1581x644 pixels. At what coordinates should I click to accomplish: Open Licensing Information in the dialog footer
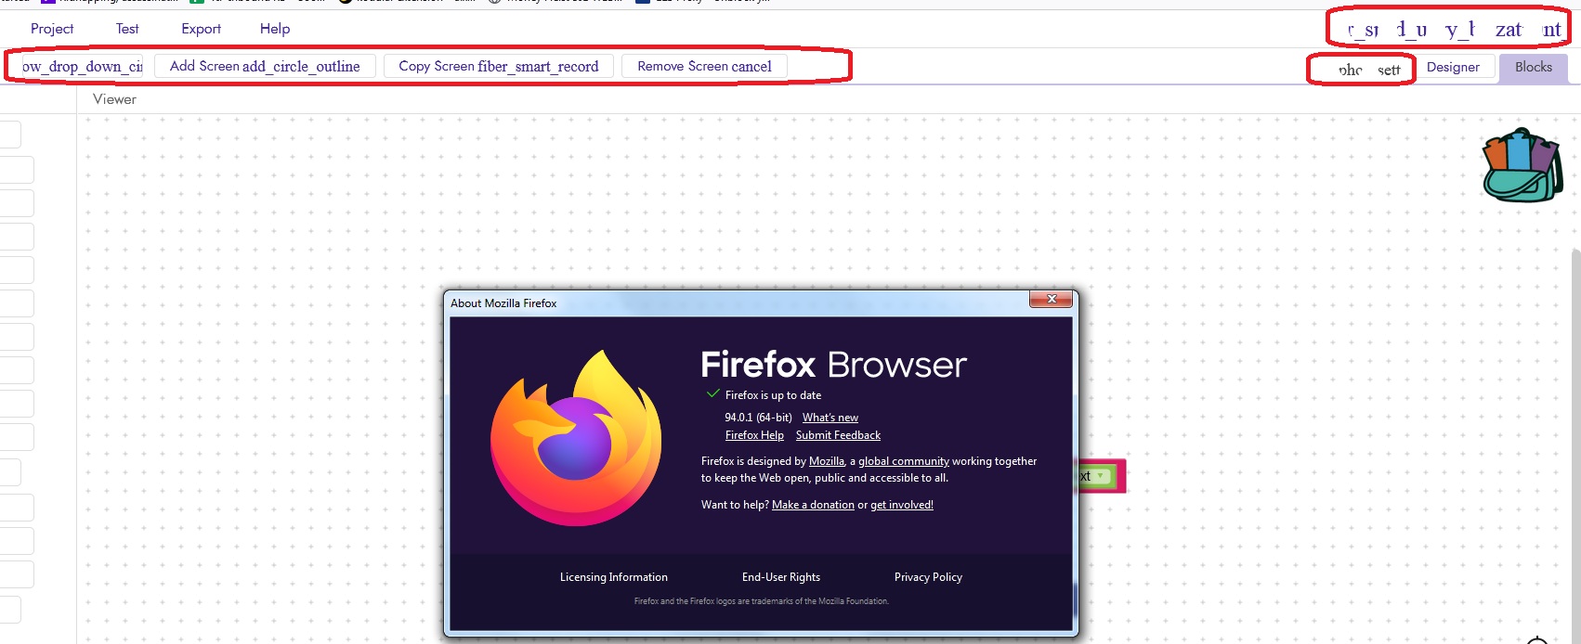(x=614, y=577)
